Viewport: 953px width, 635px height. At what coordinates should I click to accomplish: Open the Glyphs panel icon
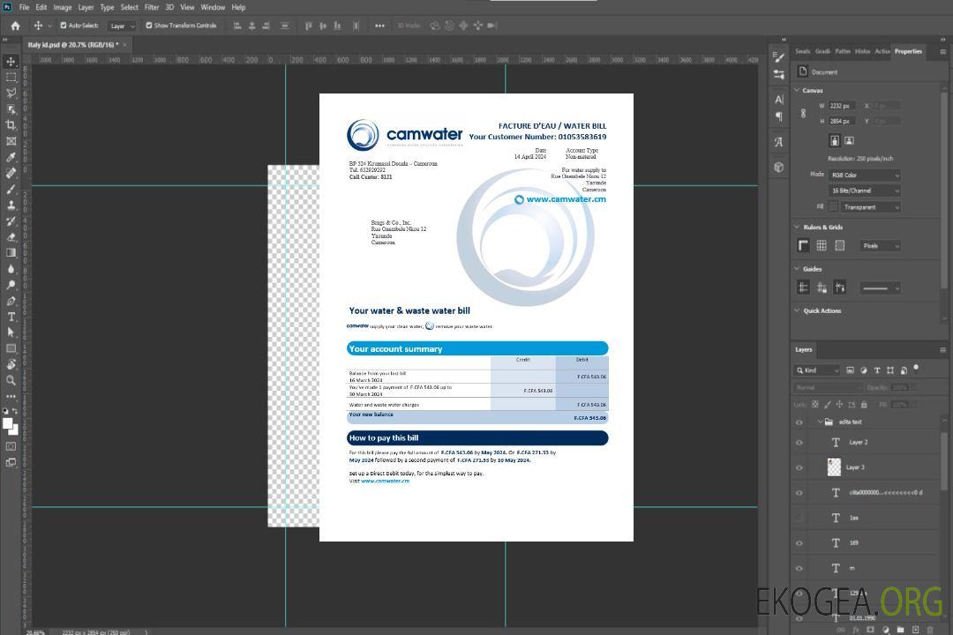pos(778,142)
